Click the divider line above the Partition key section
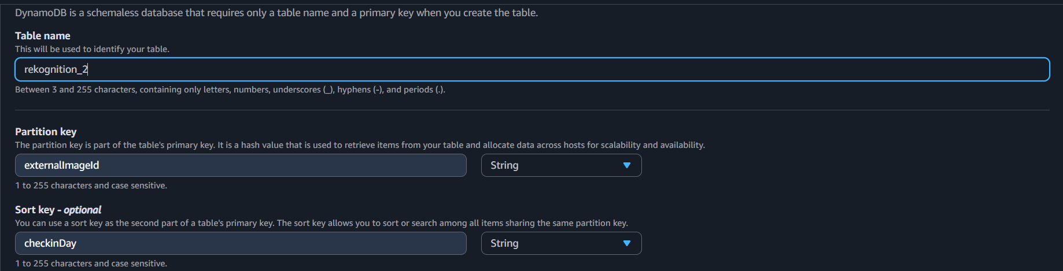This screenshot has height=271, width=1063. [532, 110]
